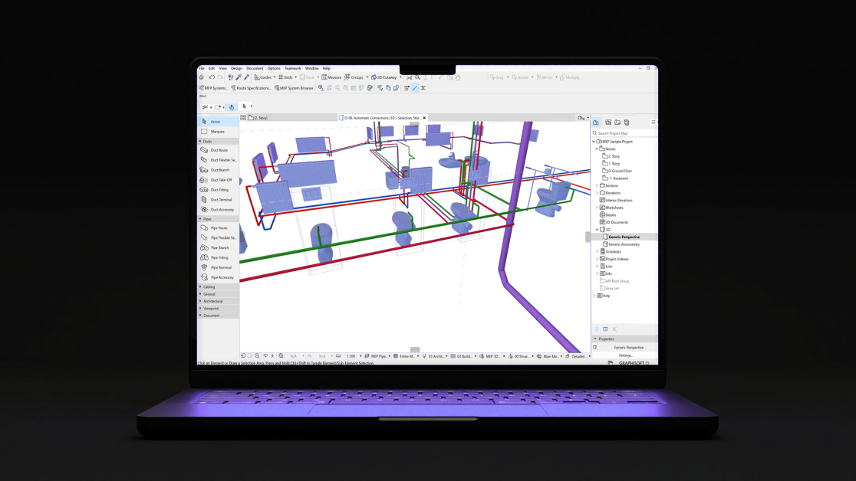Toggle Guides on the toolbar
856x481 pixels.
point(263,77)
